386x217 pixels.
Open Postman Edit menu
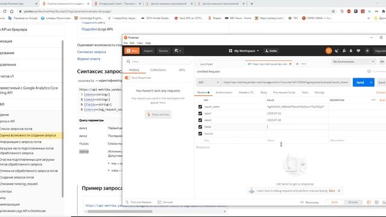[x=132, y=43]
